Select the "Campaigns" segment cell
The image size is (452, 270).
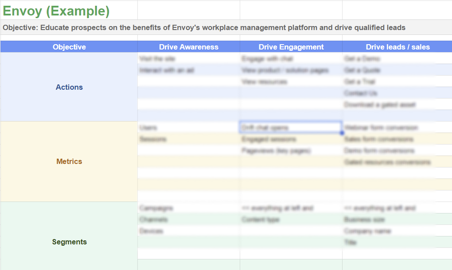[189, 208]
